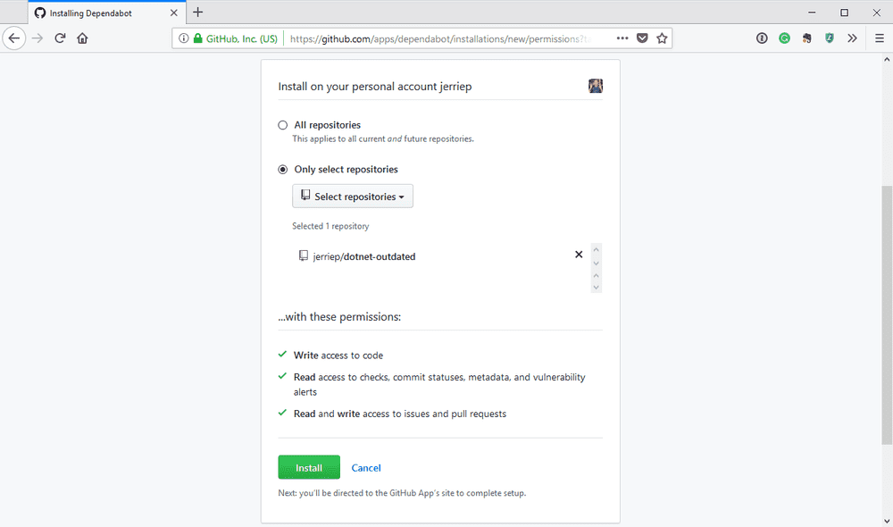Viewport: 893px width, 527px height.
Task: Open page actions three-dots menu
Action: click(x=622, y=38)
